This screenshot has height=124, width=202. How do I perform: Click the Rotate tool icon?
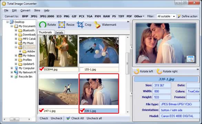click(x=43, y=24)
